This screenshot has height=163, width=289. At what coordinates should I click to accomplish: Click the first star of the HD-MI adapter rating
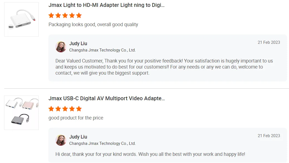(x=51, y=15)
